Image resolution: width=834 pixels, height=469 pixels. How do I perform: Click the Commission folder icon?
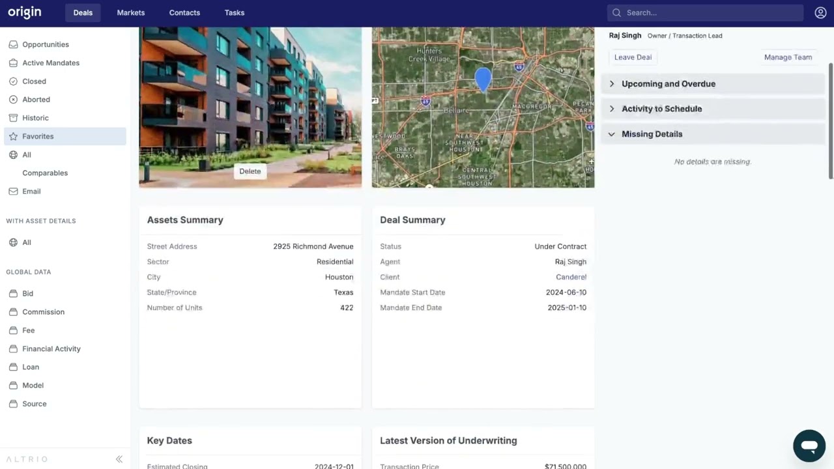[13, 312]
